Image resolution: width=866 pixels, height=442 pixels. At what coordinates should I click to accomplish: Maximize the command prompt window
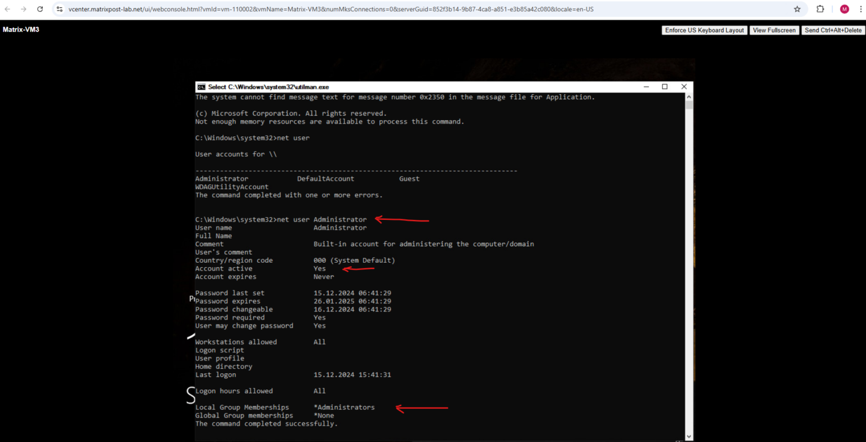click(665, 87)
